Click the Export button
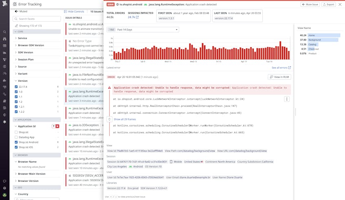This screenshot has height=200, width=345. tap(329, 4)
